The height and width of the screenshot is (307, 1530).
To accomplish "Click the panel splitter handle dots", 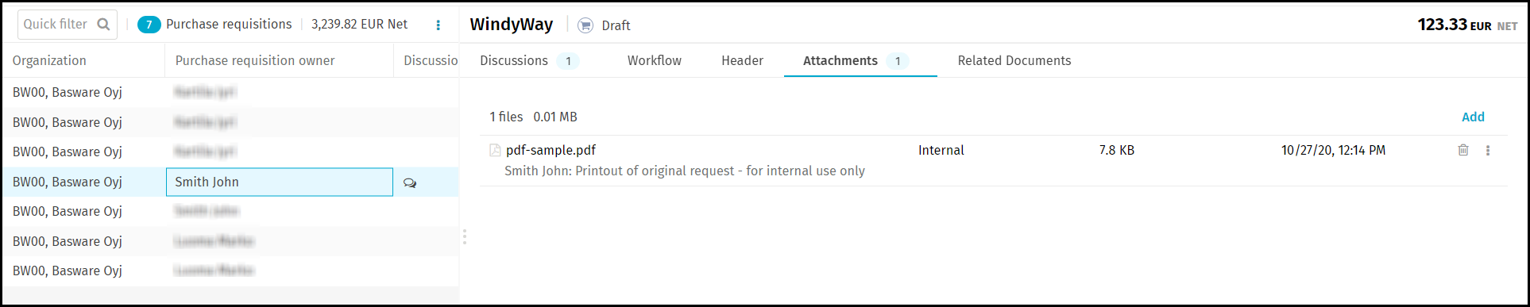I will coord(465,237).
